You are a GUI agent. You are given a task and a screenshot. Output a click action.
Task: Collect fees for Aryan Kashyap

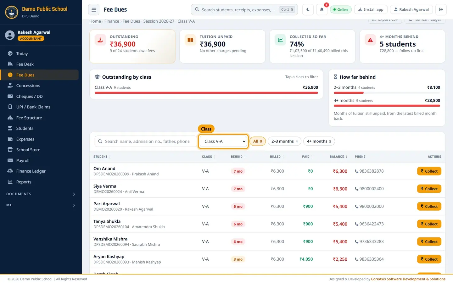point(429,259)
